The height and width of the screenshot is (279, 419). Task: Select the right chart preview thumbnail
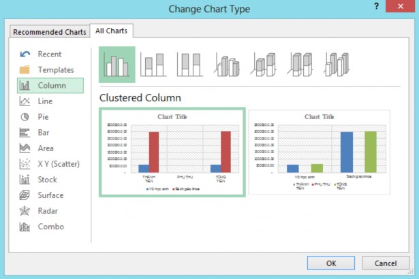(x=319, y=152)
